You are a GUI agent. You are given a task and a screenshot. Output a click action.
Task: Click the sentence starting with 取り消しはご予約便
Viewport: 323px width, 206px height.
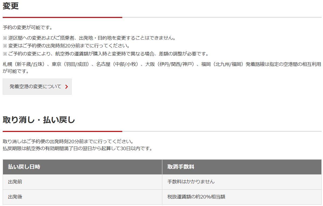68,141
